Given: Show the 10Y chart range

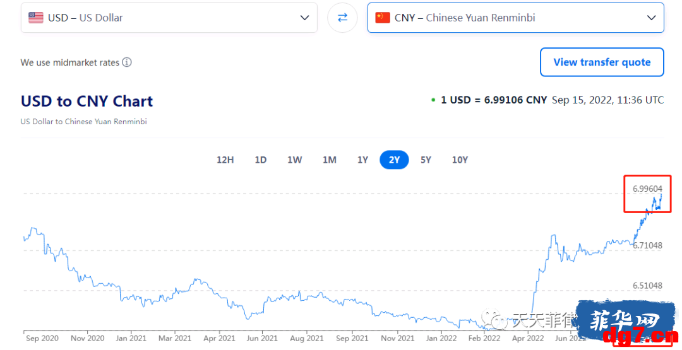Looking at the screenshot, I should (460, 160).
